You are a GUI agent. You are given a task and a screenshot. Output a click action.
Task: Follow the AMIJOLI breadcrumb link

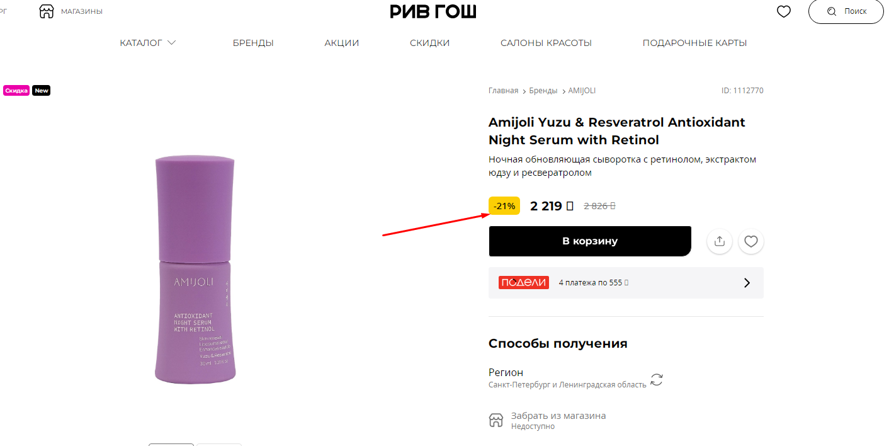(x=582, y=91)
